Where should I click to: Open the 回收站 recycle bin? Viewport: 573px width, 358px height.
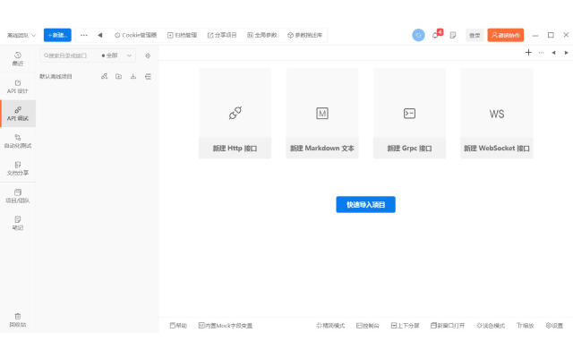[x=18, y=320]
